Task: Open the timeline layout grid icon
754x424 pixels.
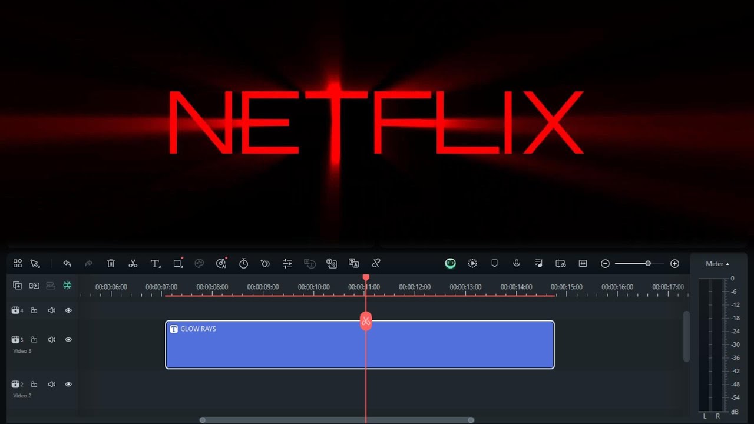Action: coord(18,263)
